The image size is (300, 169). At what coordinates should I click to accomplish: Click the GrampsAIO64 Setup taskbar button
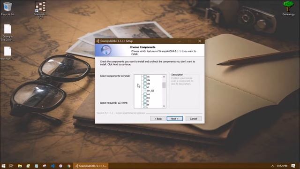(90, 166)
